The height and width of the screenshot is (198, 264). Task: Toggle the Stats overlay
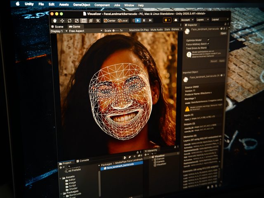[167, 29]
